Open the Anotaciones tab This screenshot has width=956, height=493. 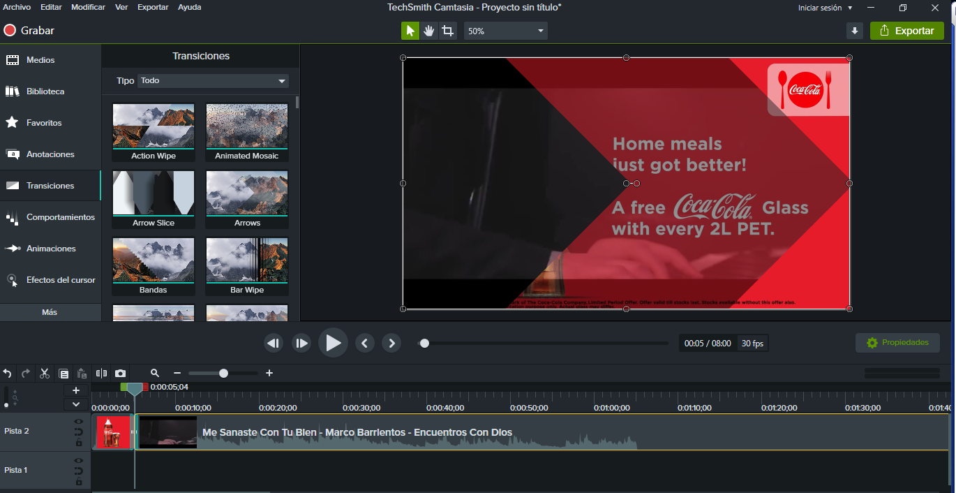coord(50,154)
